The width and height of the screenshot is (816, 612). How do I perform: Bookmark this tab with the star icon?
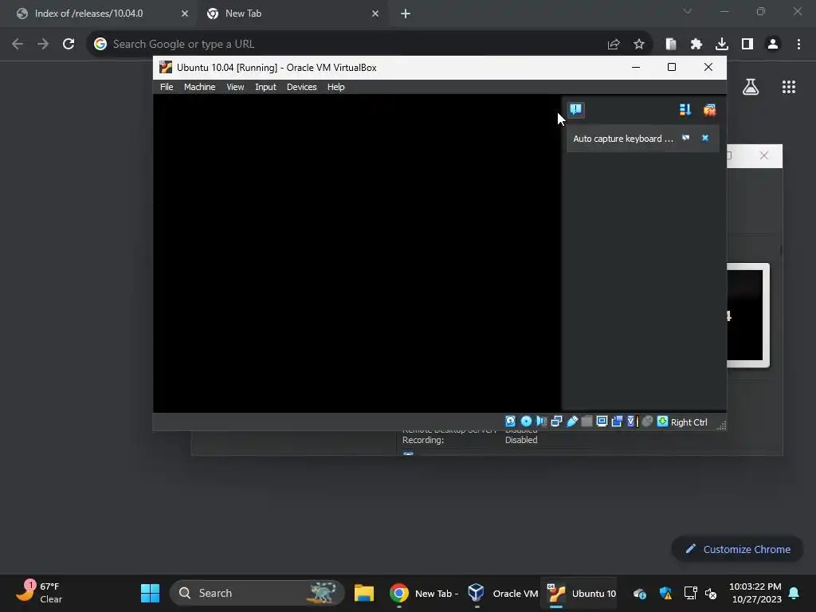[x=639, y=45]
